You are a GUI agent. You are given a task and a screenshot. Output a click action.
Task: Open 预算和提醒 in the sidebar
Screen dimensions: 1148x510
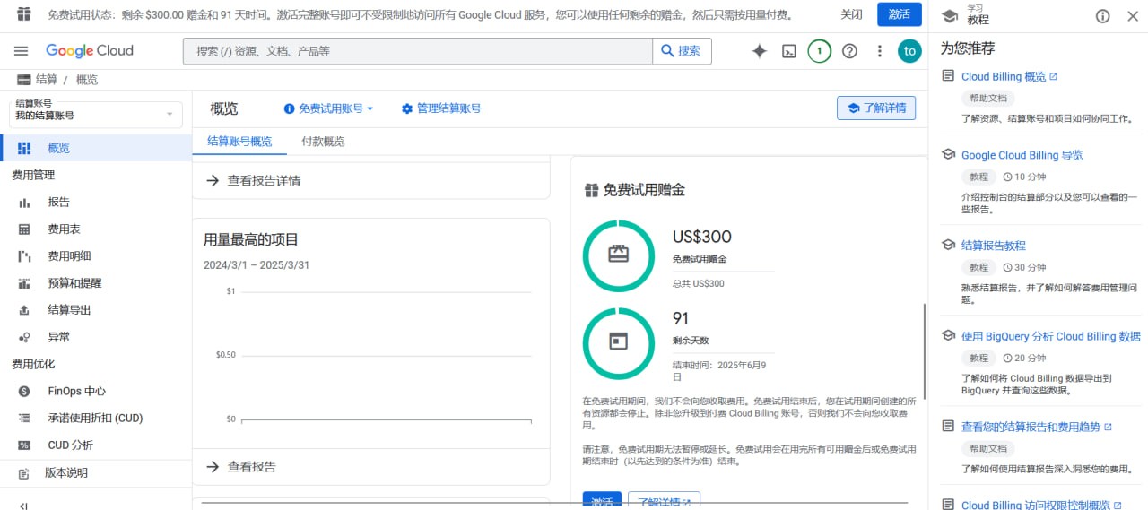[96, 283]
